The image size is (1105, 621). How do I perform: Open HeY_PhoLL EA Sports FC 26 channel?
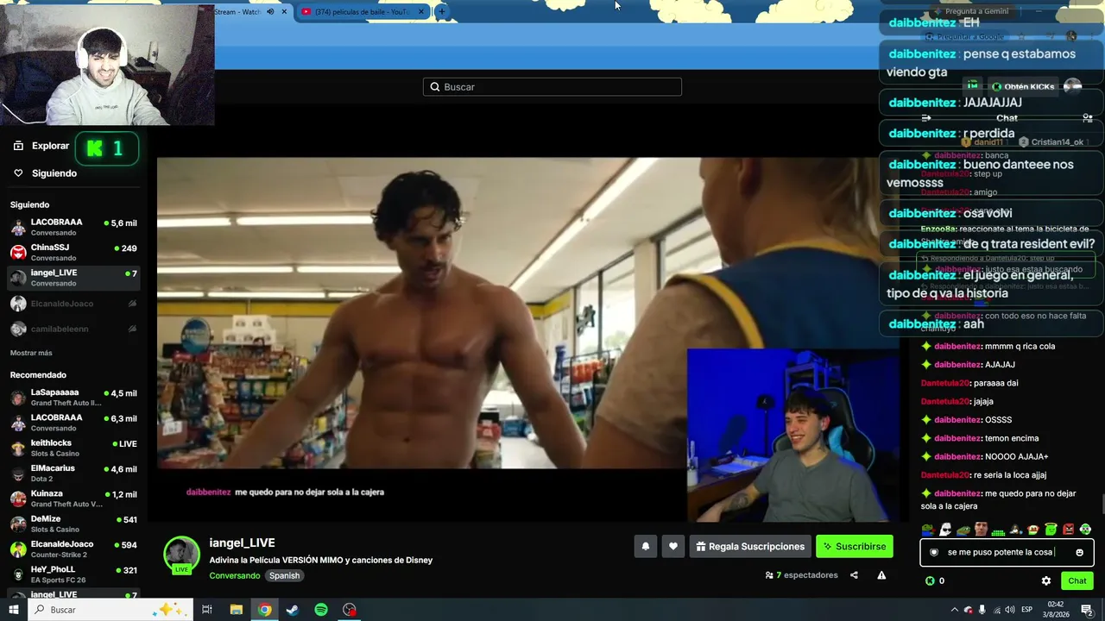coord(73,574)
